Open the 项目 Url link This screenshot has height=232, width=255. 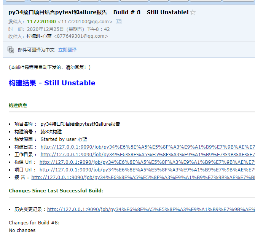tap(147, 170)
